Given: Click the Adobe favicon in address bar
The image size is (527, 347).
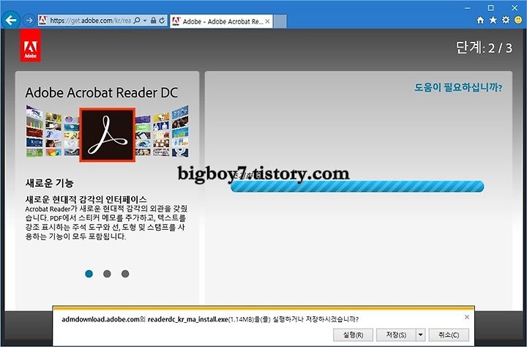Looking at the screenshot, I should 42,20.
